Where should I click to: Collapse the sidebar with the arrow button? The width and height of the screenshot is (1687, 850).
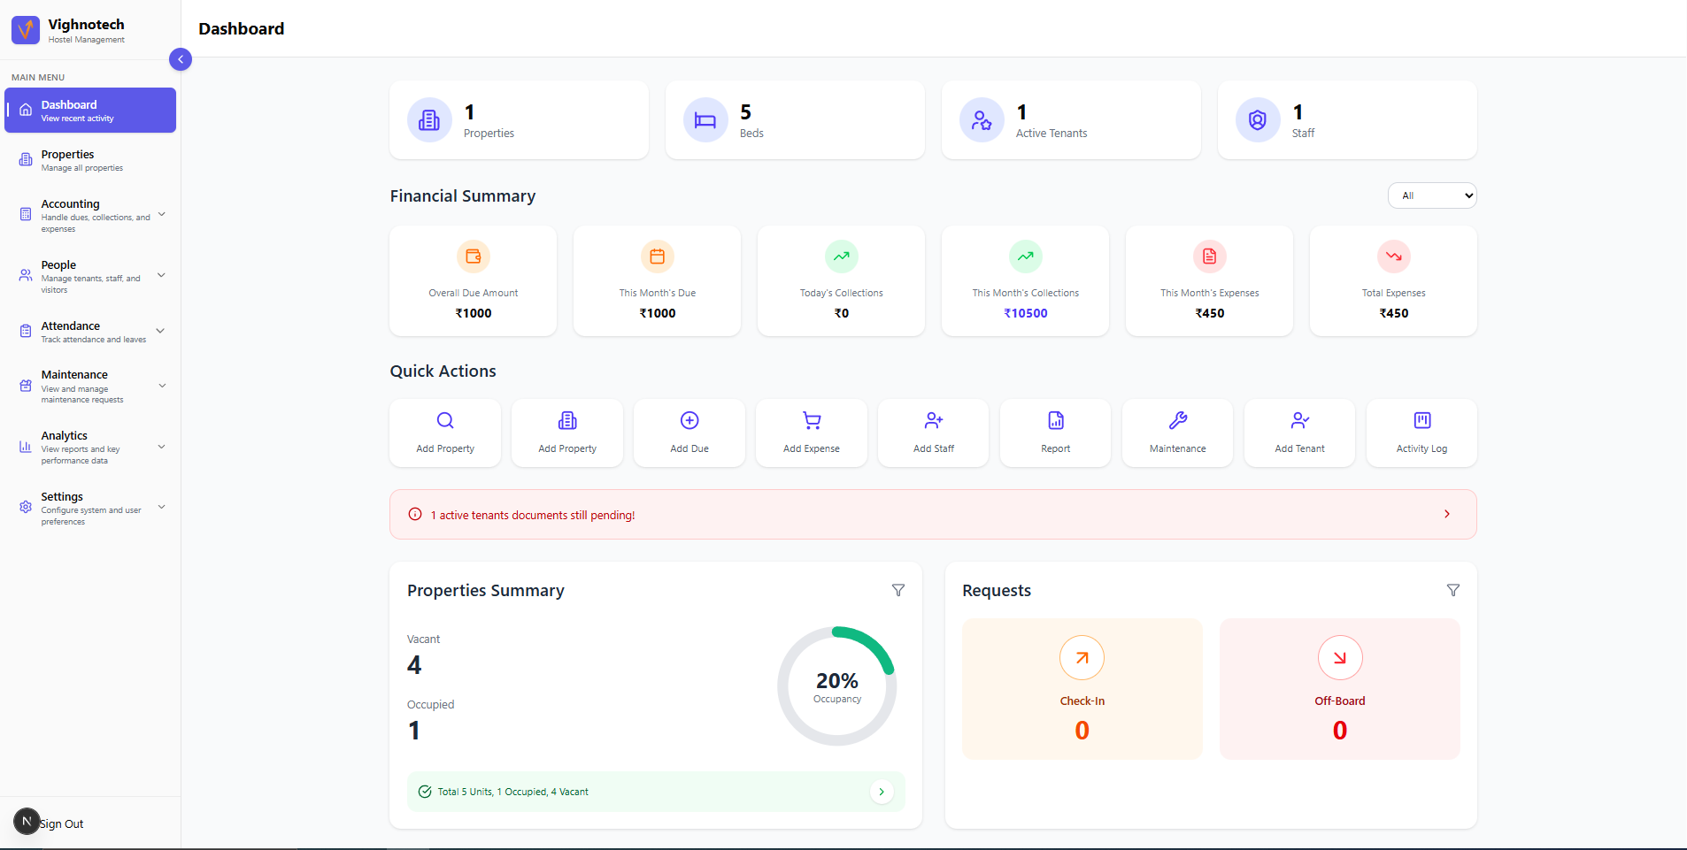(181, 59)
